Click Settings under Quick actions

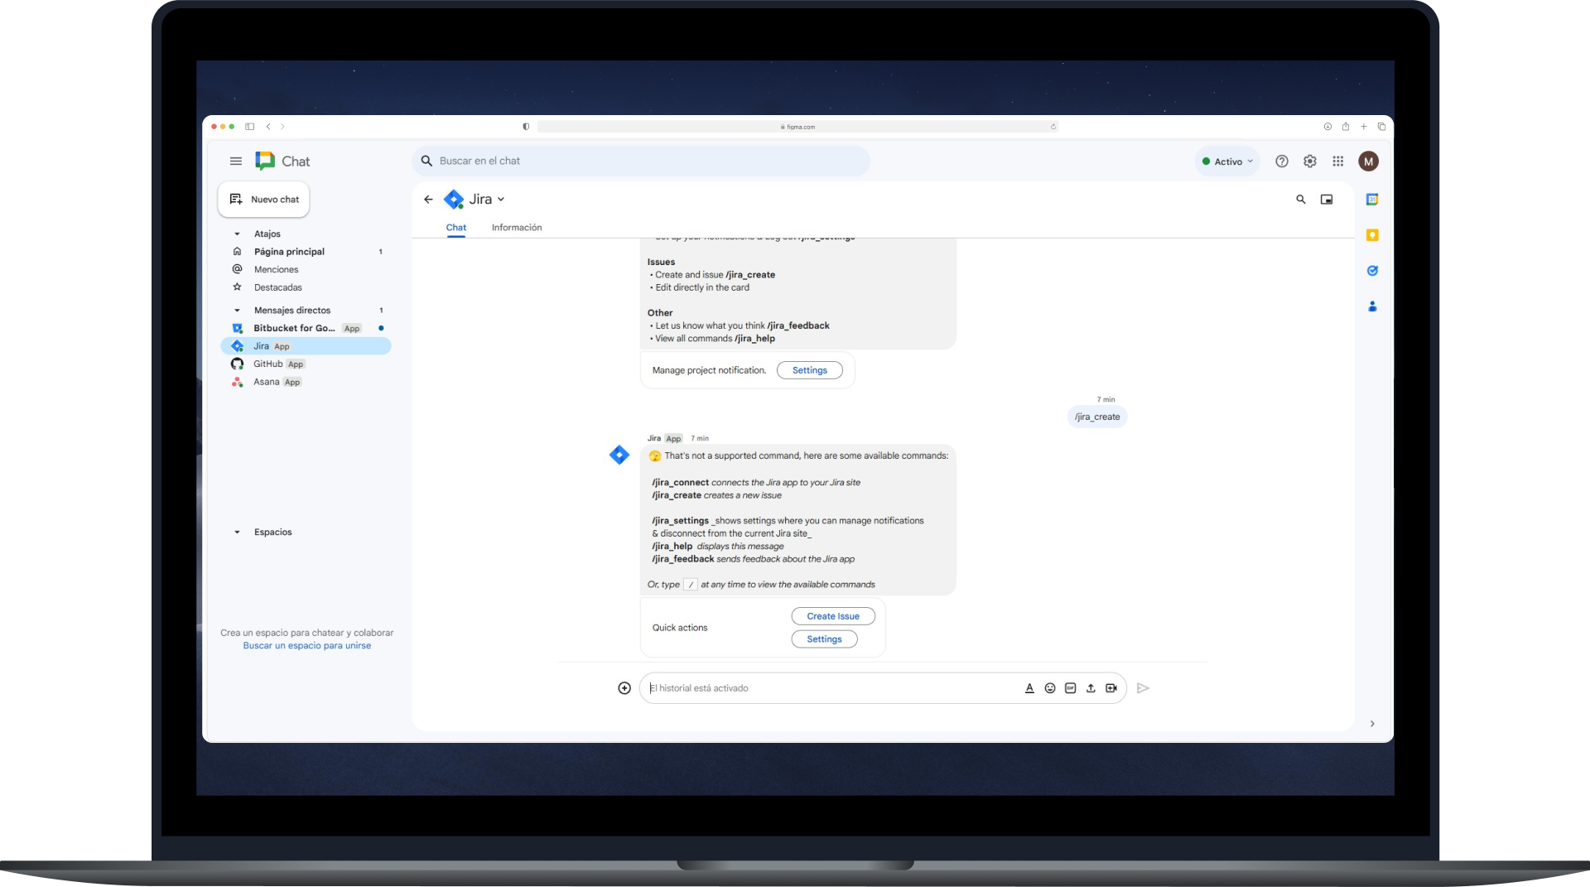tap(824, 639)
